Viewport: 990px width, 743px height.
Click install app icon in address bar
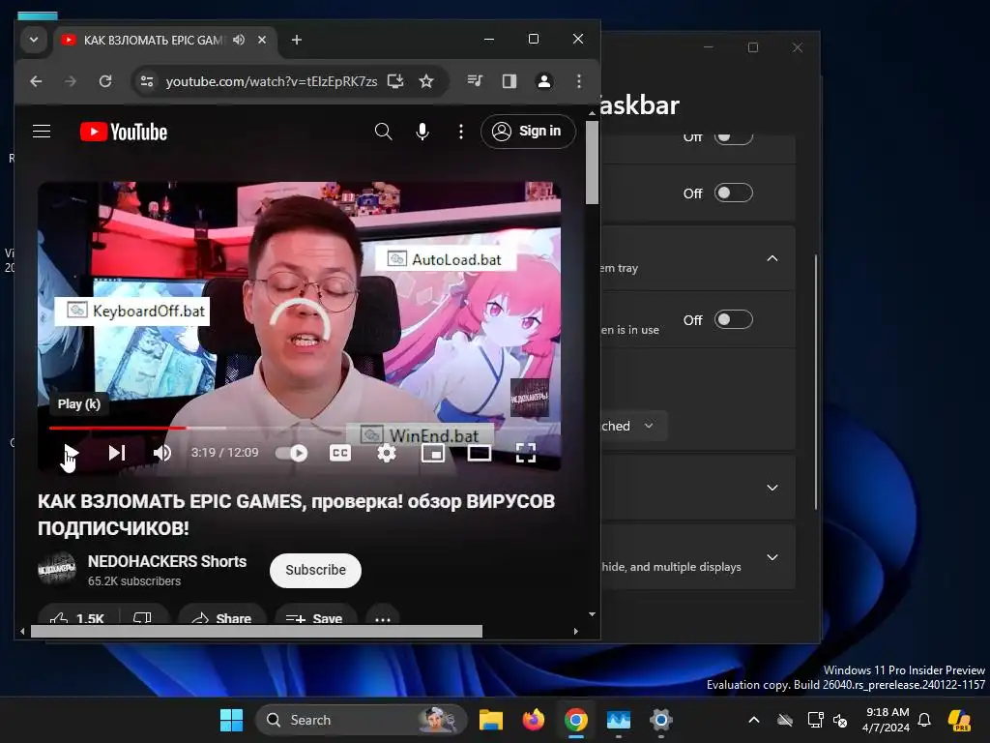click(x=395, y=81)
